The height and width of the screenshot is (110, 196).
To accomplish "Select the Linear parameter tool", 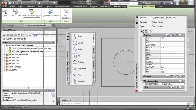I will (78, 43).
